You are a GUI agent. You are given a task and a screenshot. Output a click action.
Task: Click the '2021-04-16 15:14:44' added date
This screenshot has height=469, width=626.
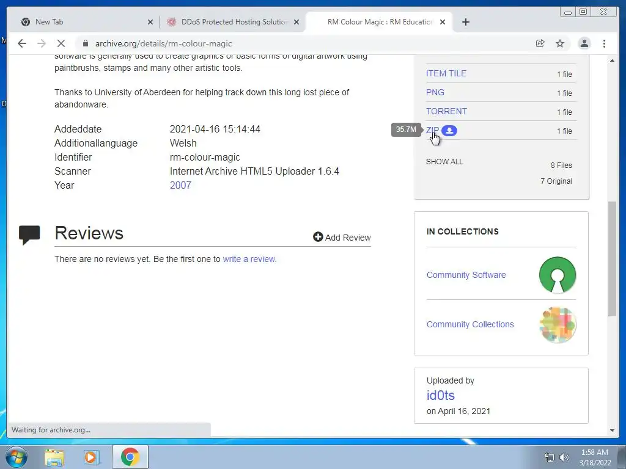(x=215, y=129)
